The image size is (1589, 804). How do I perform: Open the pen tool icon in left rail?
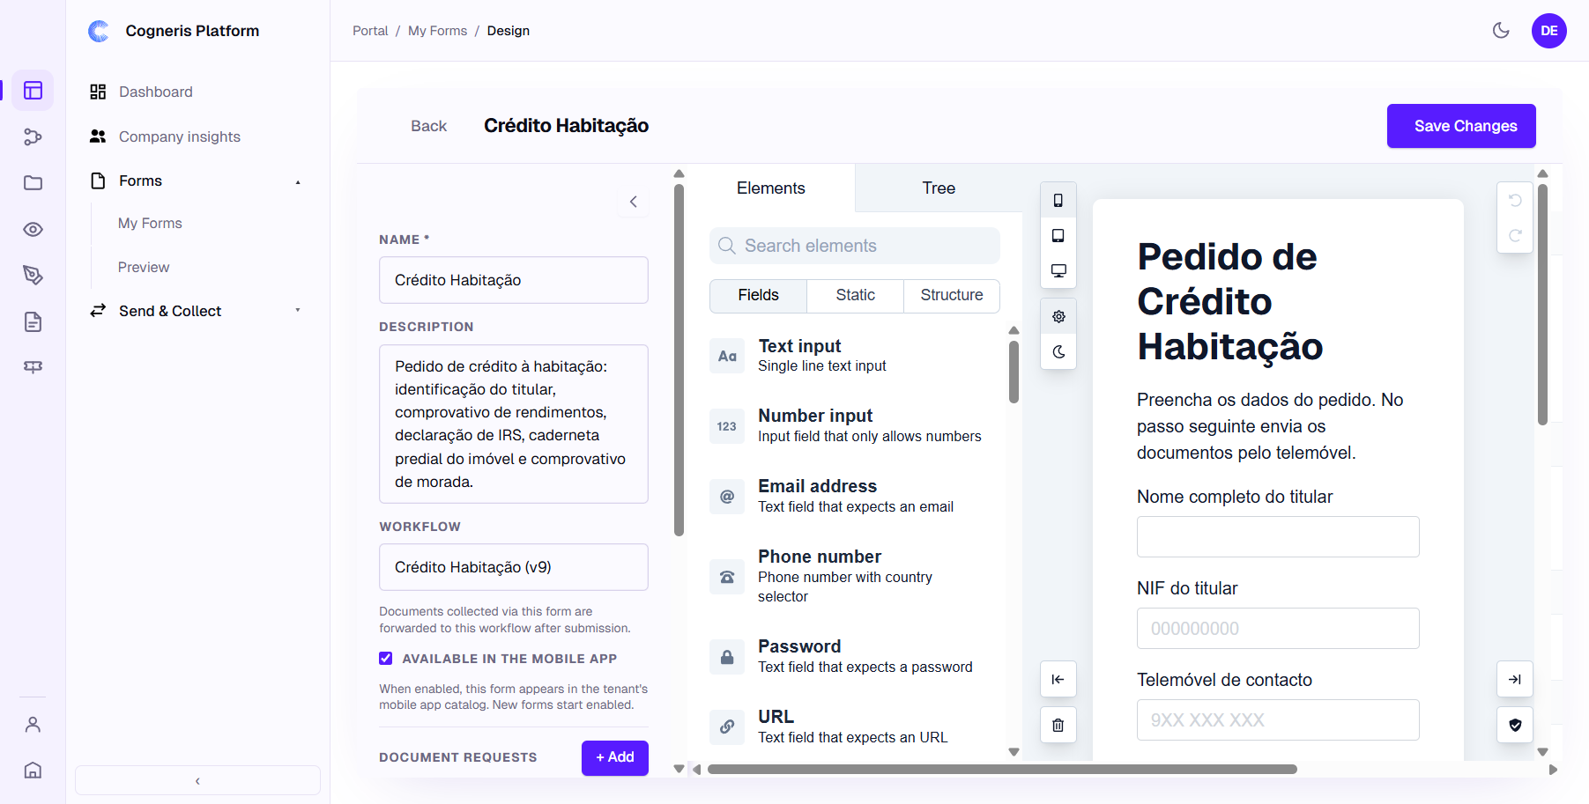coord(33,276)
